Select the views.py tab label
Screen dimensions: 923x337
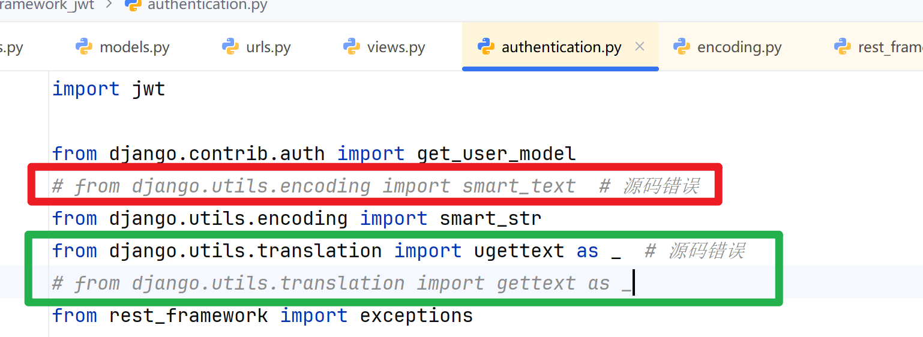(396, 47)
